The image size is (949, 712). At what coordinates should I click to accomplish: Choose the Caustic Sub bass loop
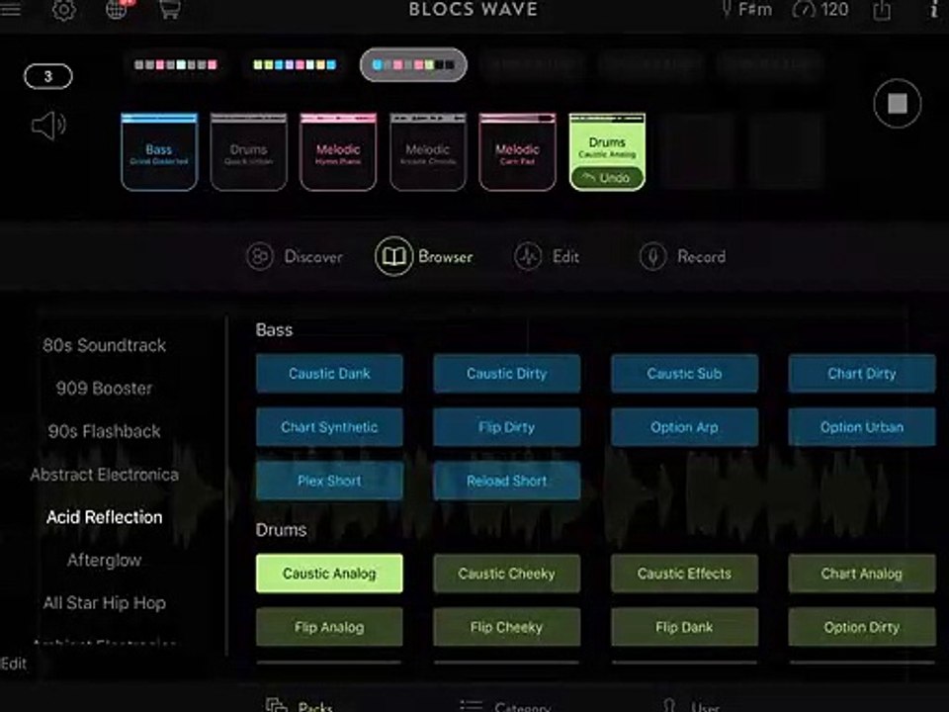(684, 374)
